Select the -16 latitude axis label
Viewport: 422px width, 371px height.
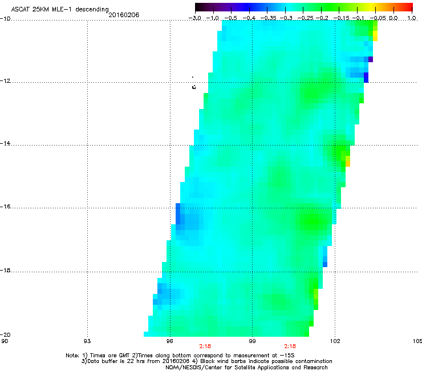click(5, 207)
